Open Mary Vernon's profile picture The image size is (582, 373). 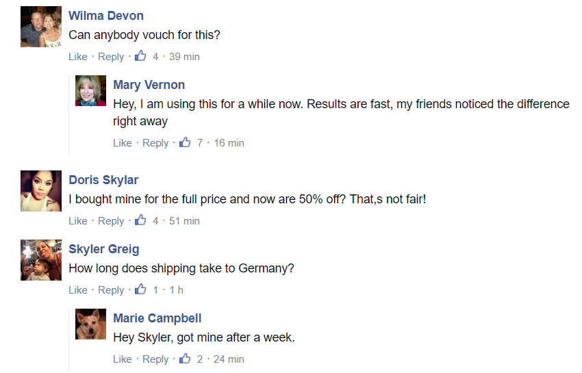[x=90, y=90]
